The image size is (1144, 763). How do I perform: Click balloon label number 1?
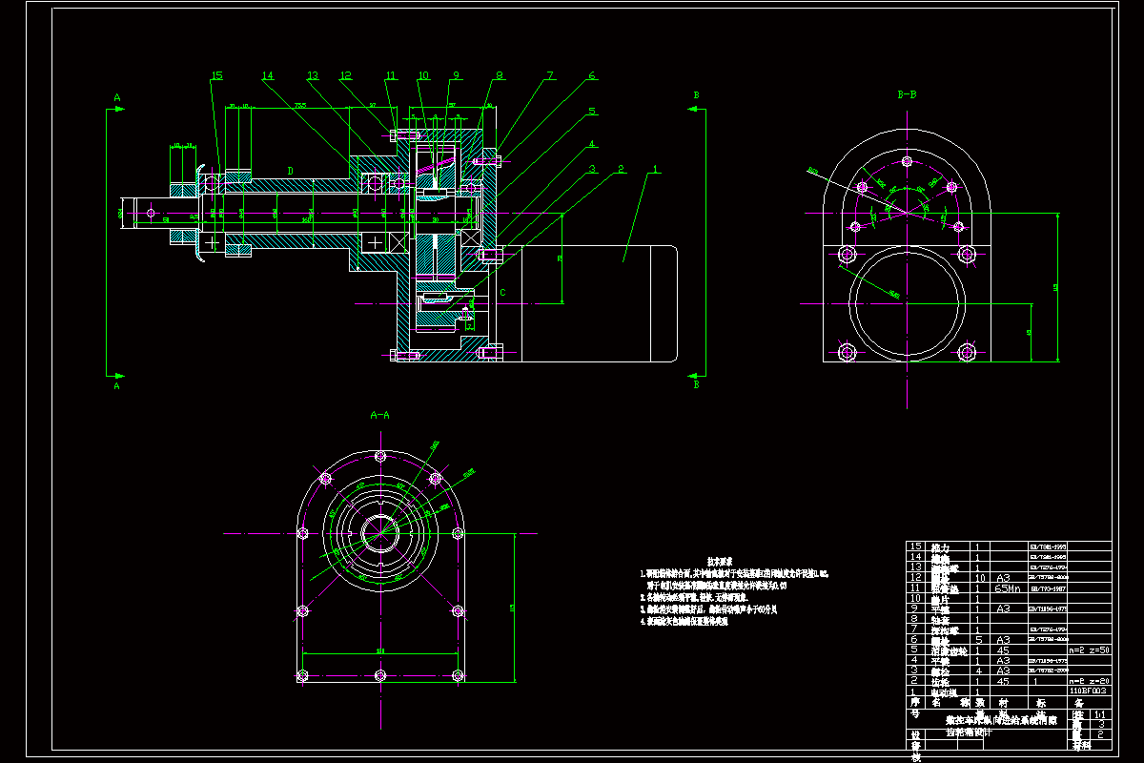point(654,169)
